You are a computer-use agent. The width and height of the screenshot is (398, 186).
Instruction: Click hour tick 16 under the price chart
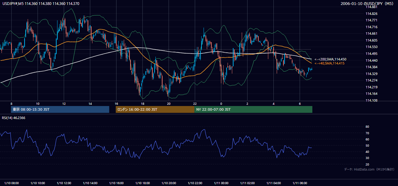pyautogui.click(x=116, y=104)
